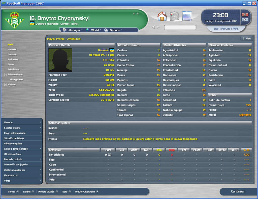The width and height of the screenshot is (258, 199).
Task: Sort statistics by Gls column
Action: [x=122, y=150]
